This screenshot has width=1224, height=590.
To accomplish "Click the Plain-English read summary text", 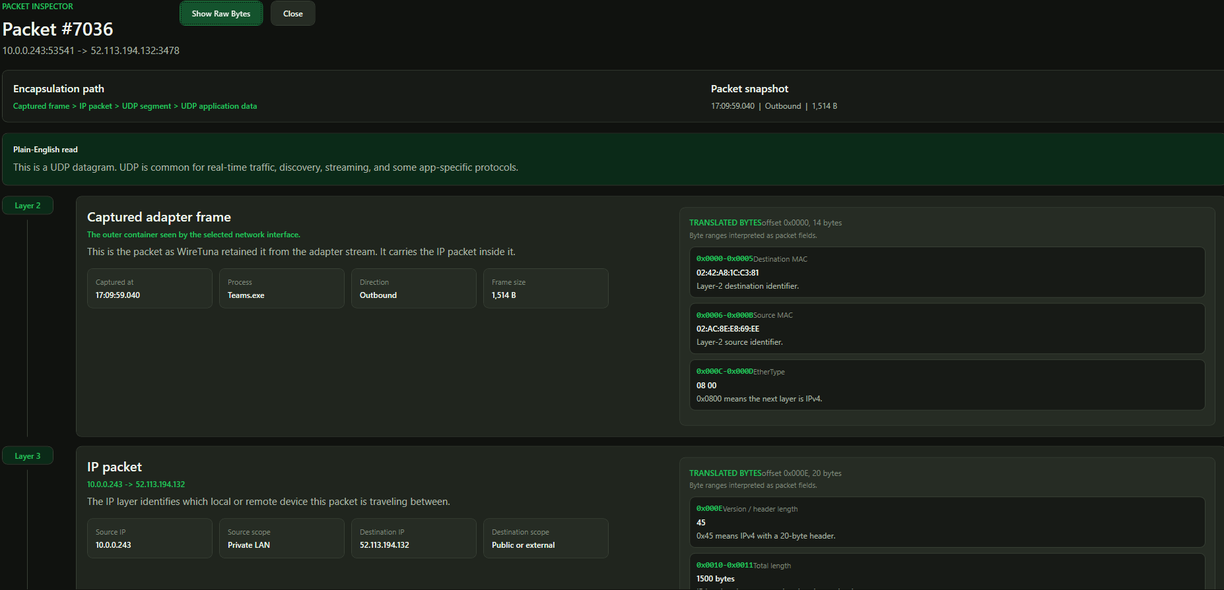I will tap(265, 167).
